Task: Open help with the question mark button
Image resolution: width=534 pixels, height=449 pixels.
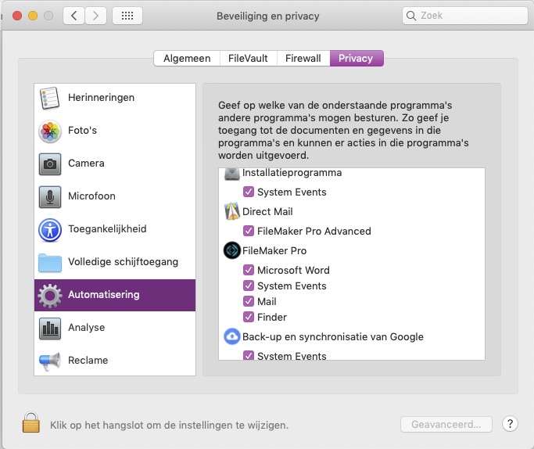Action: (510, 424)
